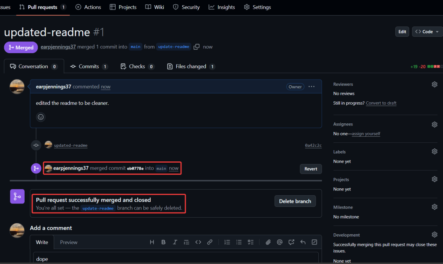
Task: Click the assign yourself link
Action: (x=366, y=134)
